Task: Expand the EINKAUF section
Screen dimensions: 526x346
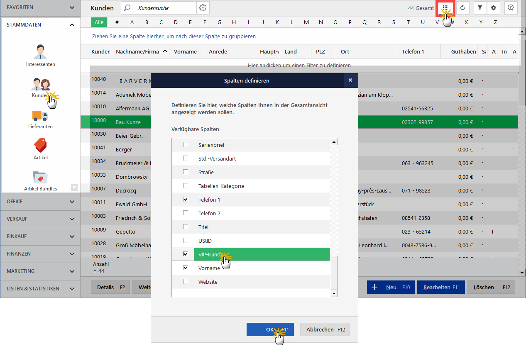Action: pyautogui.click(x=40, y=236)
